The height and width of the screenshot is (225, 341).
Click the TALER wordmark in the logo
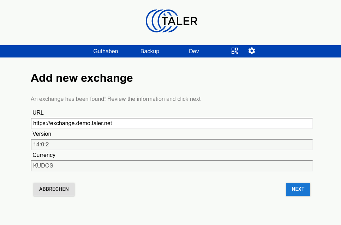click(x=180, y=21)
